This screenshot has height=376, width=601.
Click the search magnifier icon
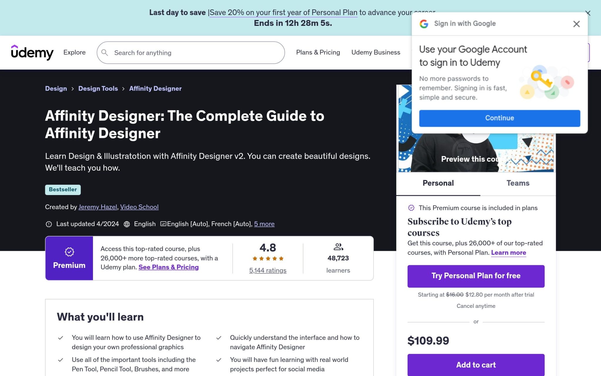click(104, 53)
